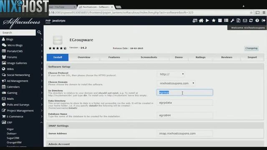Open Dolibarr under ERP
Screen dimensions: 267x150
(x=12, y=133)
